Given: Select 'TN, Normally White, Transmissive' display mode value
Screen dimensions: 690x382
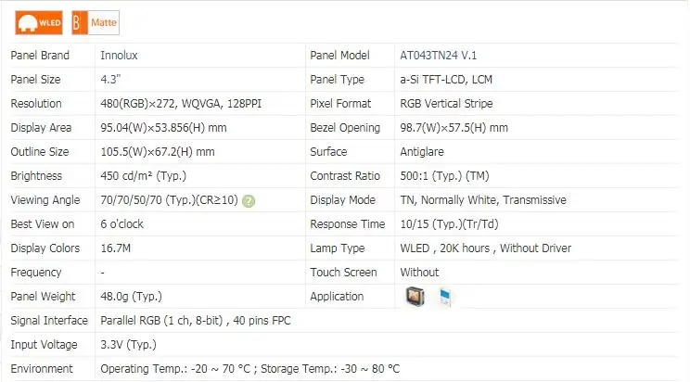Looking at the screenshot, I should [x=483, y=200].
